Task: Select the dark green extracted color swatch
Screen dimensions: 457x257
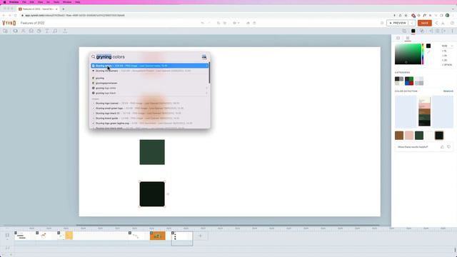Action: [x=419, y=136]
